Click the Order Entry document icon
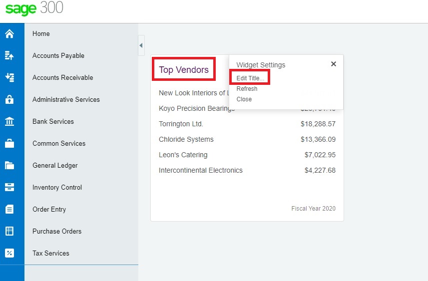This screenshot has width=428, height=281. [9, 209]
